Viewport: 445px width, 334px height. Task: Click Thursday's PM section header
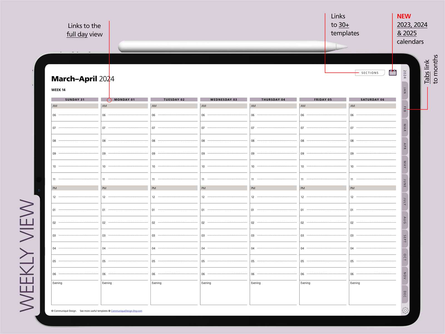tap(273, 188)
